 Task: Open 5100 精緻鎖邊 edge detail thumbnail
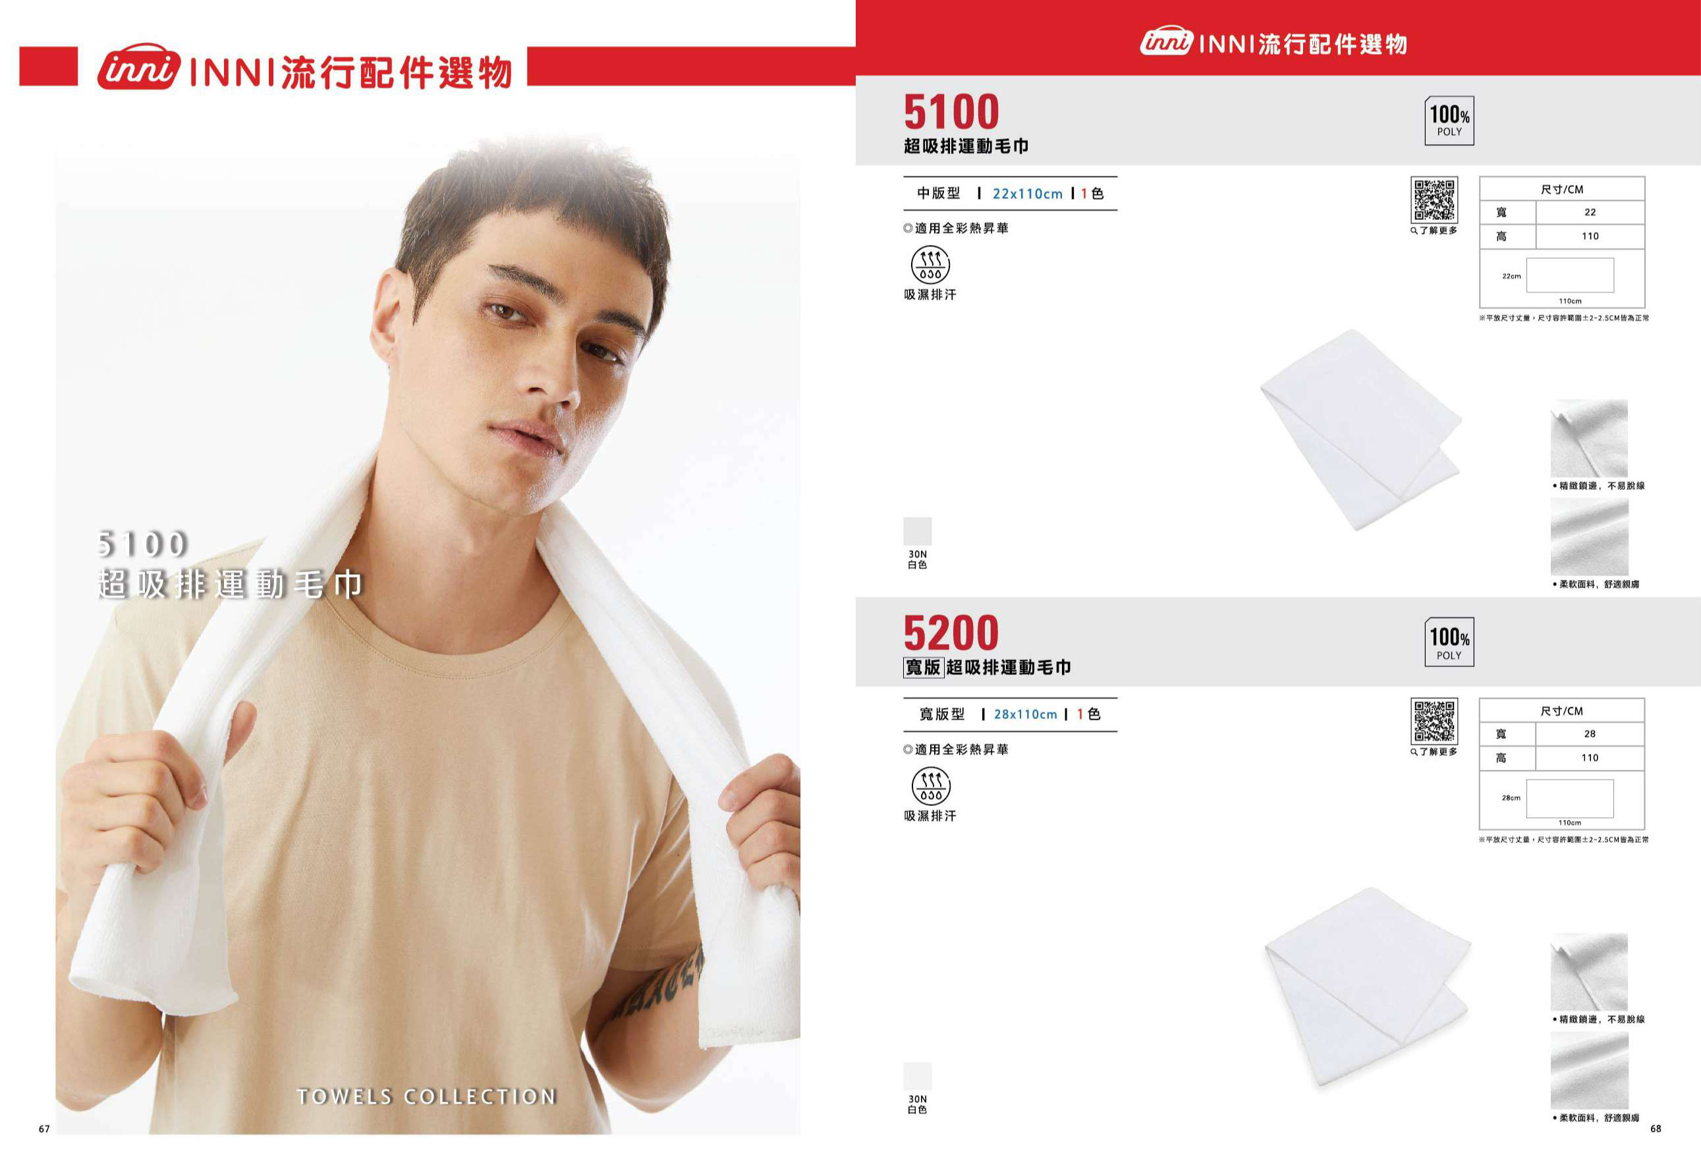(1589, 438)
